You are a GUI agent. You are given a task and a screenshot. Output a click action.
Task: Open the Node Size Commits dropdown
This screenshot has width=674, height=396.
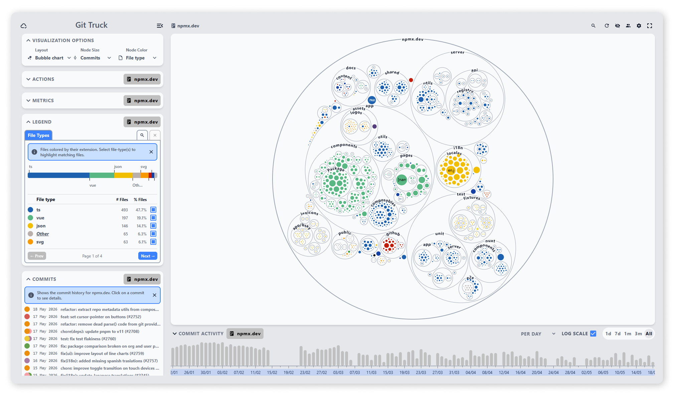tap(93, 58)
